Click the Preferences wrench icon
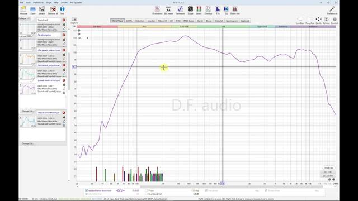The image size is (358, 201). [332, 9]
